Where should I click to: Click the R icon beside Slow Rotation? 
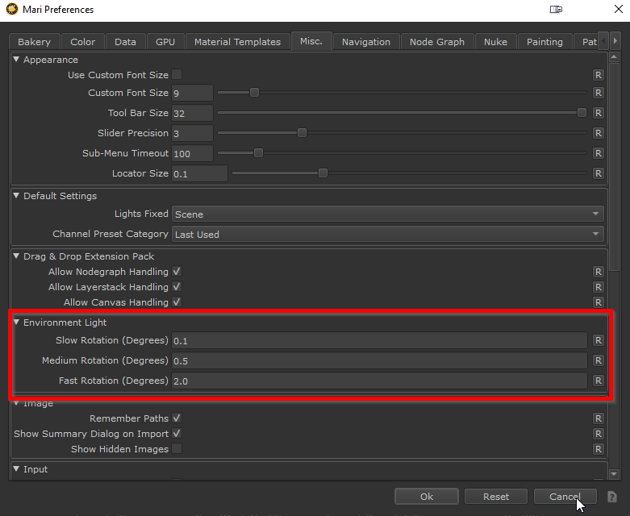[598, 340]
